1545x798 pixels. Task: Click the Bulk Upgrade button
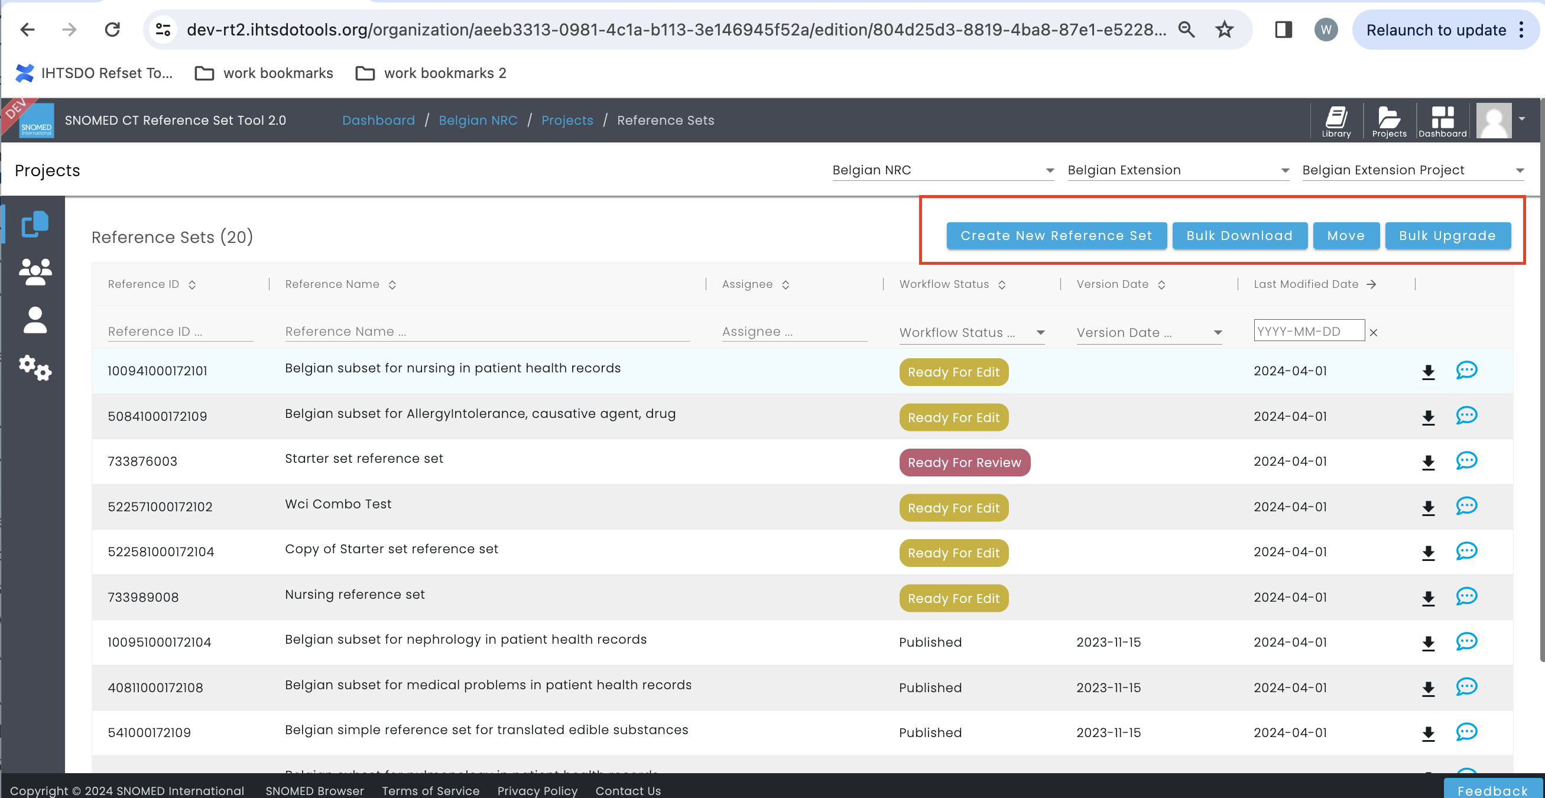(x=1447, y=236)
